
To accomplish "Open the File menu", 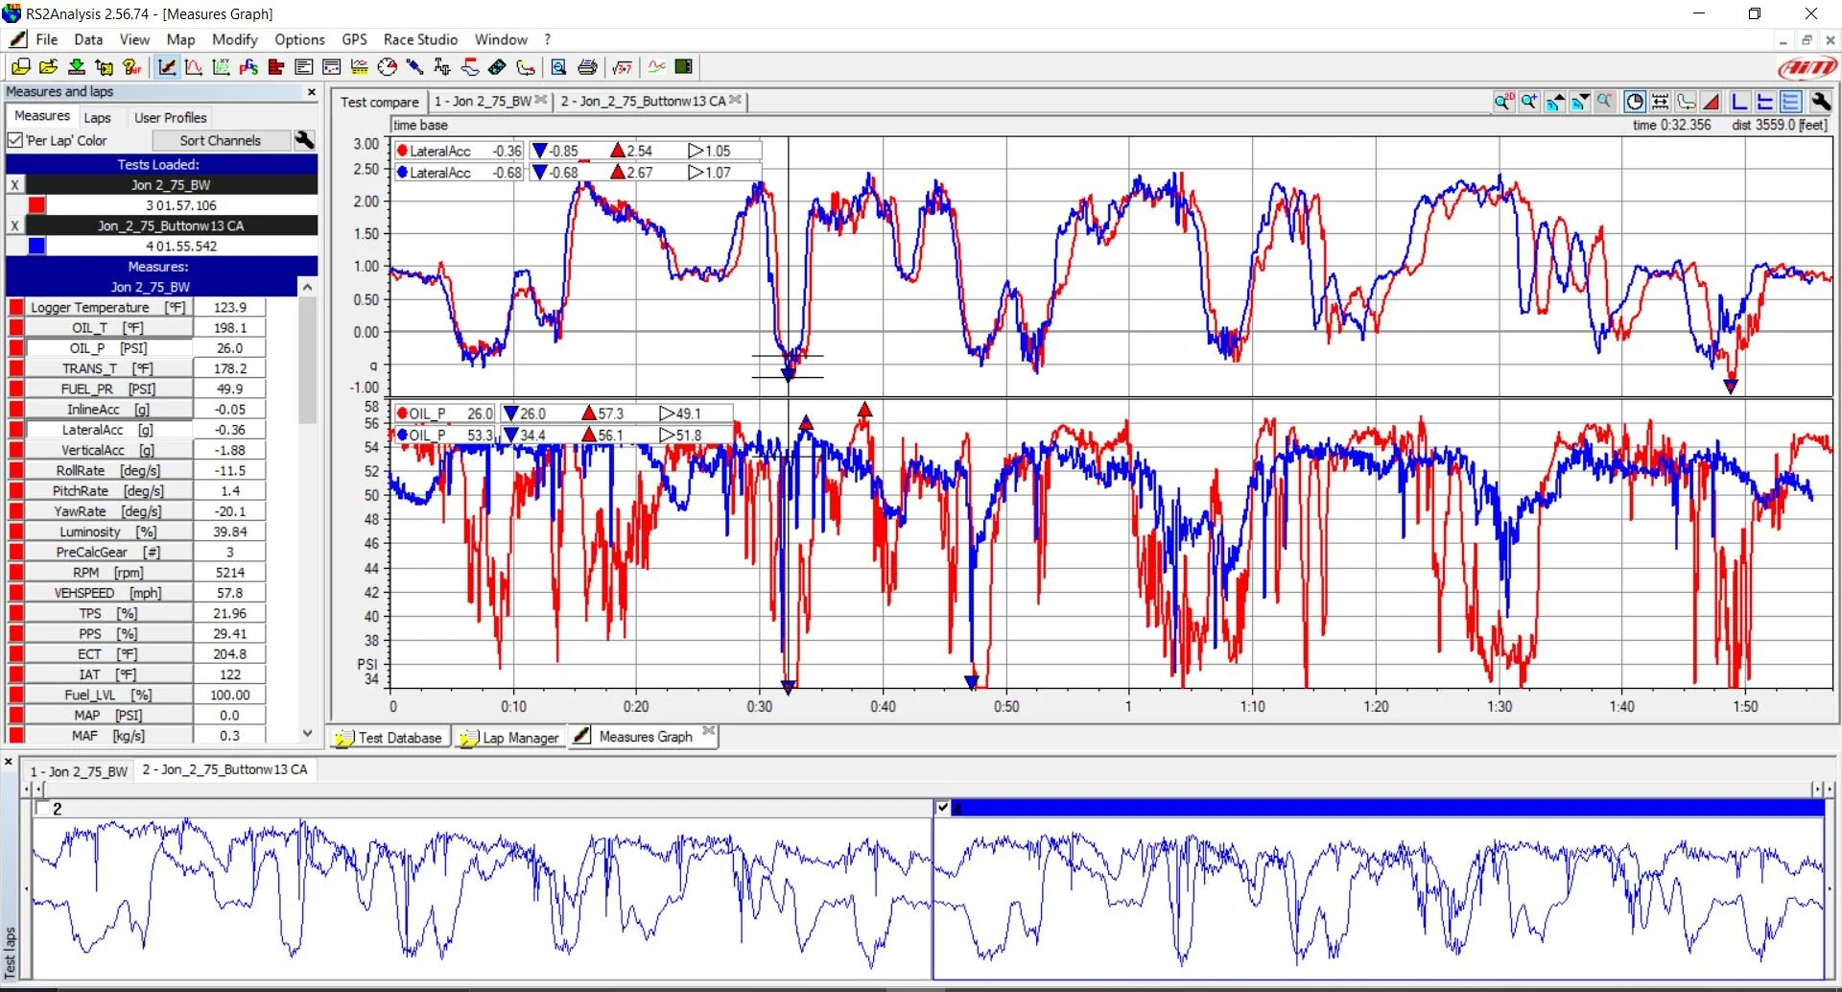I will [x=46, y=39].
